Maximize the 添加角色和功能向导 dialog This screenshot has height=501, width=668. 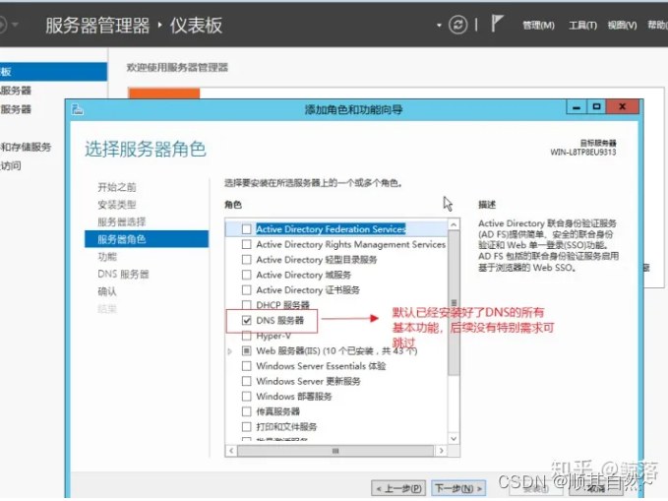[596, 106]
